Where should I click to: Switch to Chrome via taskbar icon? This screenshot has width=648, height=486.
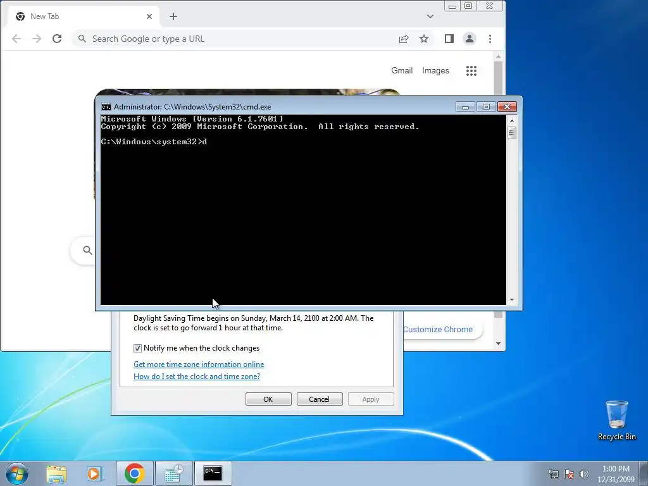click(134, 473)
